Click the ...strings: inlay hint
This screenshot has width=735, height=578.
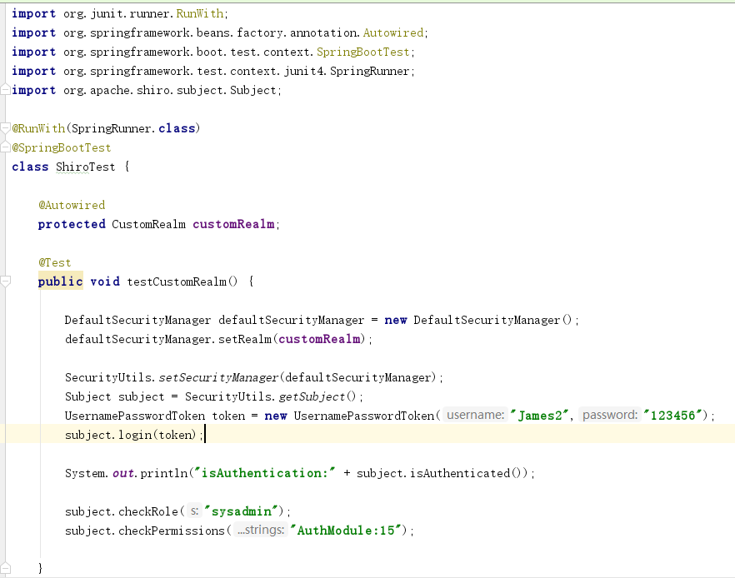click(261, 531)
